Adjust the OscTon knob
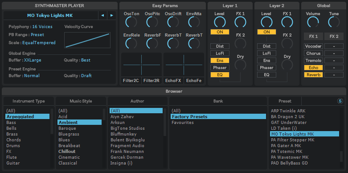This screenshot has height=173, width=348. pyautogui.click(x=131, y=22)
